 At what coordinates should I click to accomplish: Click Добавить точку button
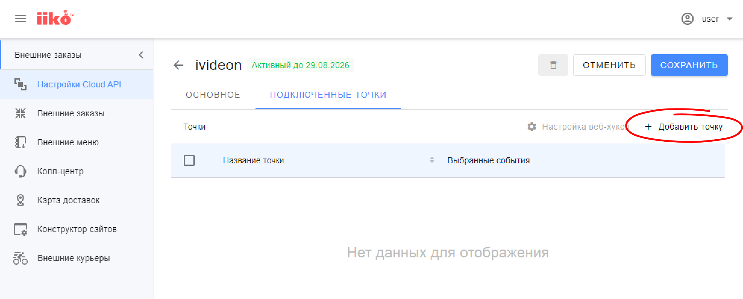(684, 127)
